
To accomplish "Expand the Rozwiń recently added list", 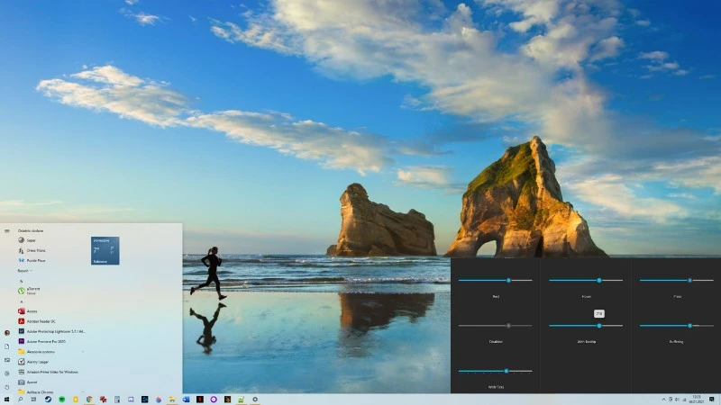I will [25, 271].
